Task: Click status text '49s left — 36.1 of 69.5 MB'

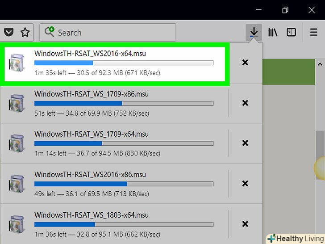Action: [x=73, y=194]
